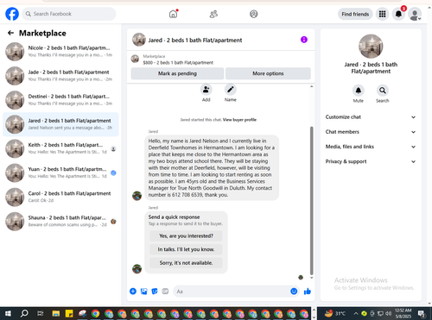Open the notifications bell
This screenshot has height=320, width=432.
pos(398,14)
